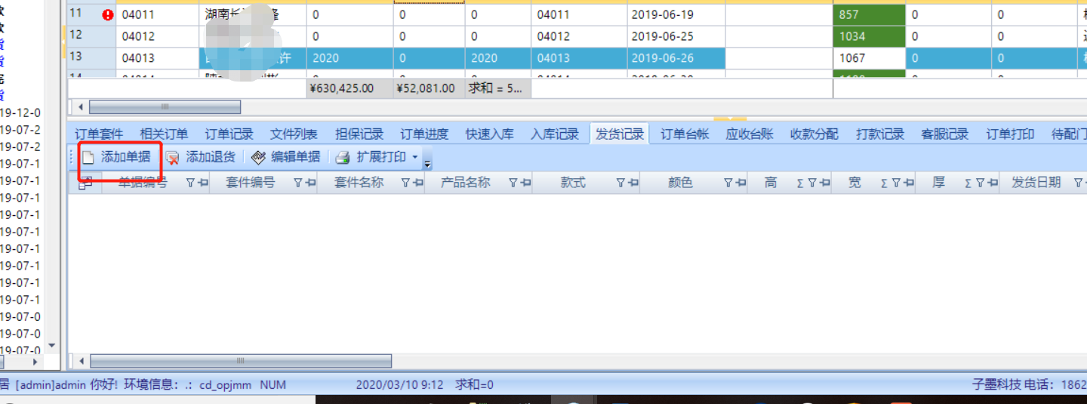Open the 应收台账 tab

point(750,134)
